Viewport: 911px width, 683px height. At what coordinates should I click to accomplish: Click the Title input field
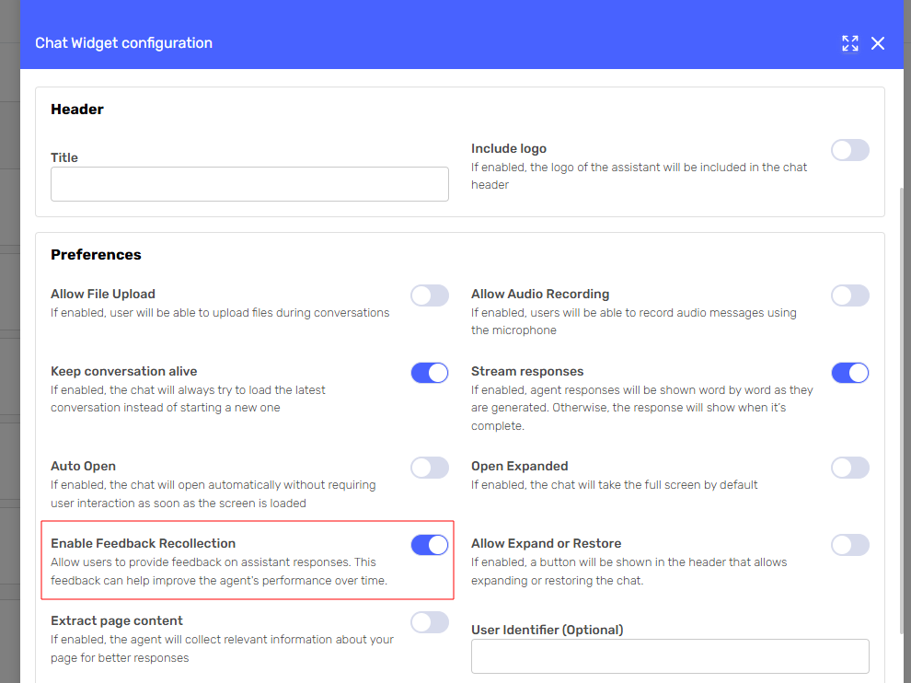[249, 184]
